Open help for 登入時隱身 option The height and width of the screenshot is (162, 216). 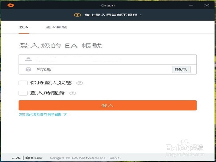point(73,93)
